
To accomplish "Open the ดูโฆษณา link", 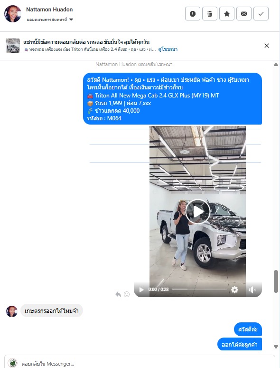I will click(168, 49).
